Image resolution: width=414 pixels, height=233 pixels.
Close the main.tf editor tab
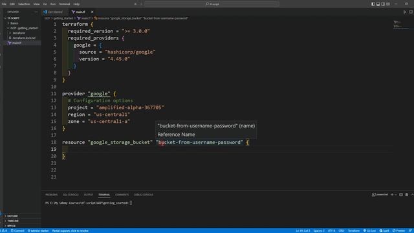[x=92, y=12]
